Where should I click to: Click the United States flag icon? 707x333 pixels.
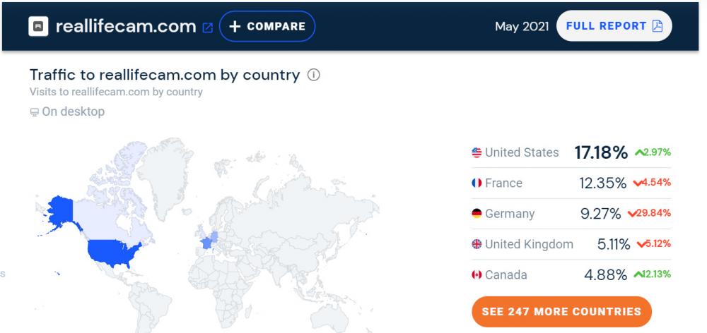tap(477, 152)
